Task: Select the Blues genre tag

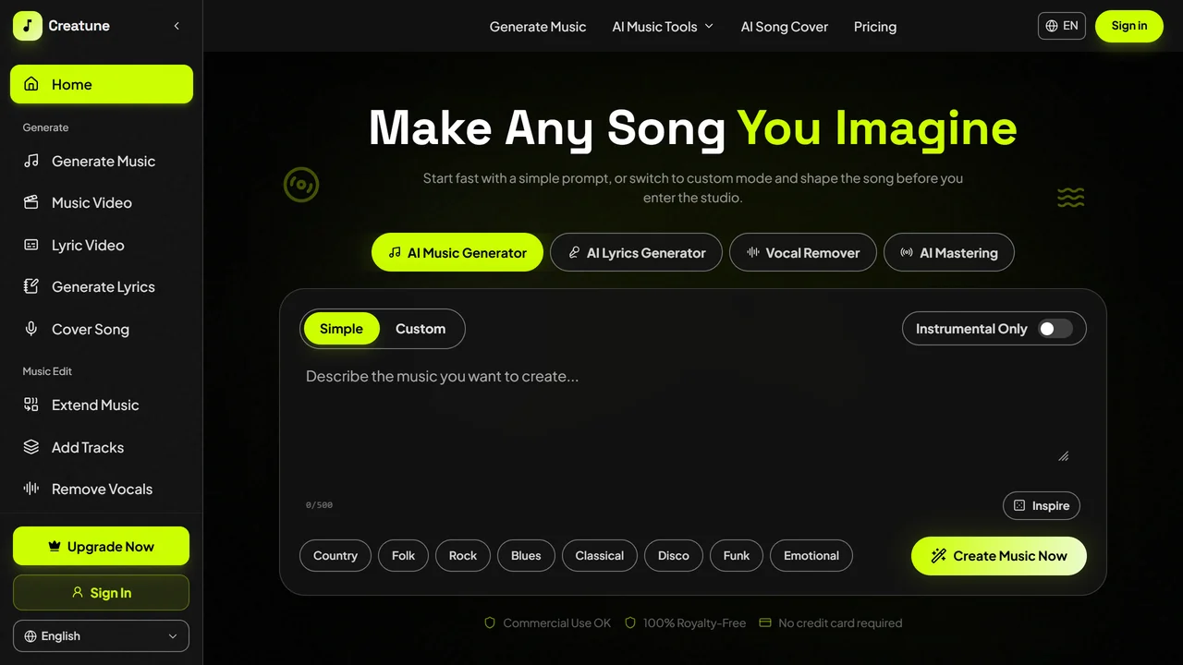Action: pos(526,555)
